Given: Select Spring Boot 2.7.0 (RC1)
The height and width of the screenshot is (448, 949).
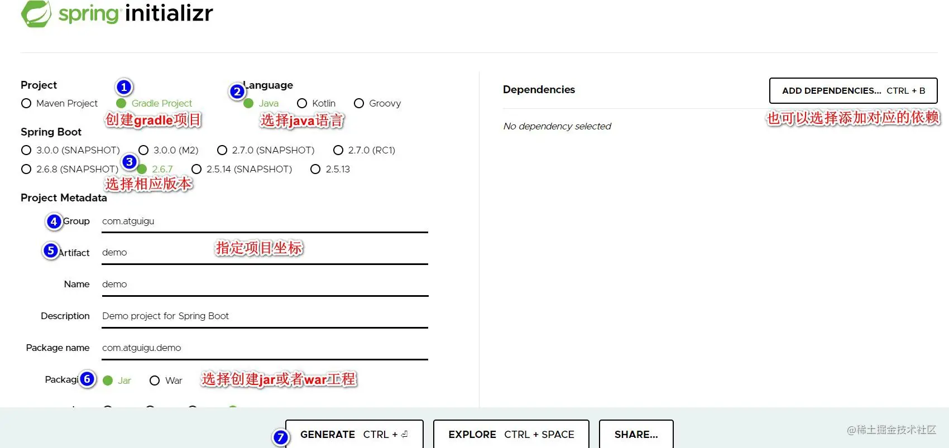Looking at the screenshot, I should coord(364,150).
